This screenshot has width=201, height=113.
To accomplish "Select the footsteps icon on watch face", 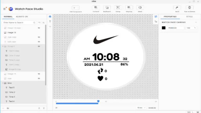I will (x=100, y=71).
